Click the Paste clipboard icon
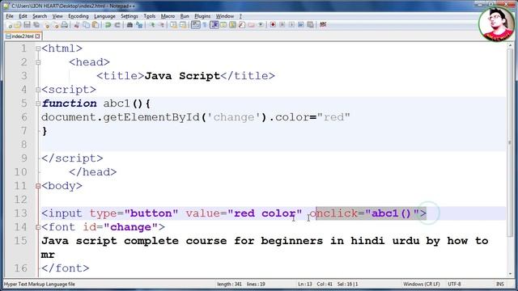Screen dimensions: 518x291 pos(96,25)
